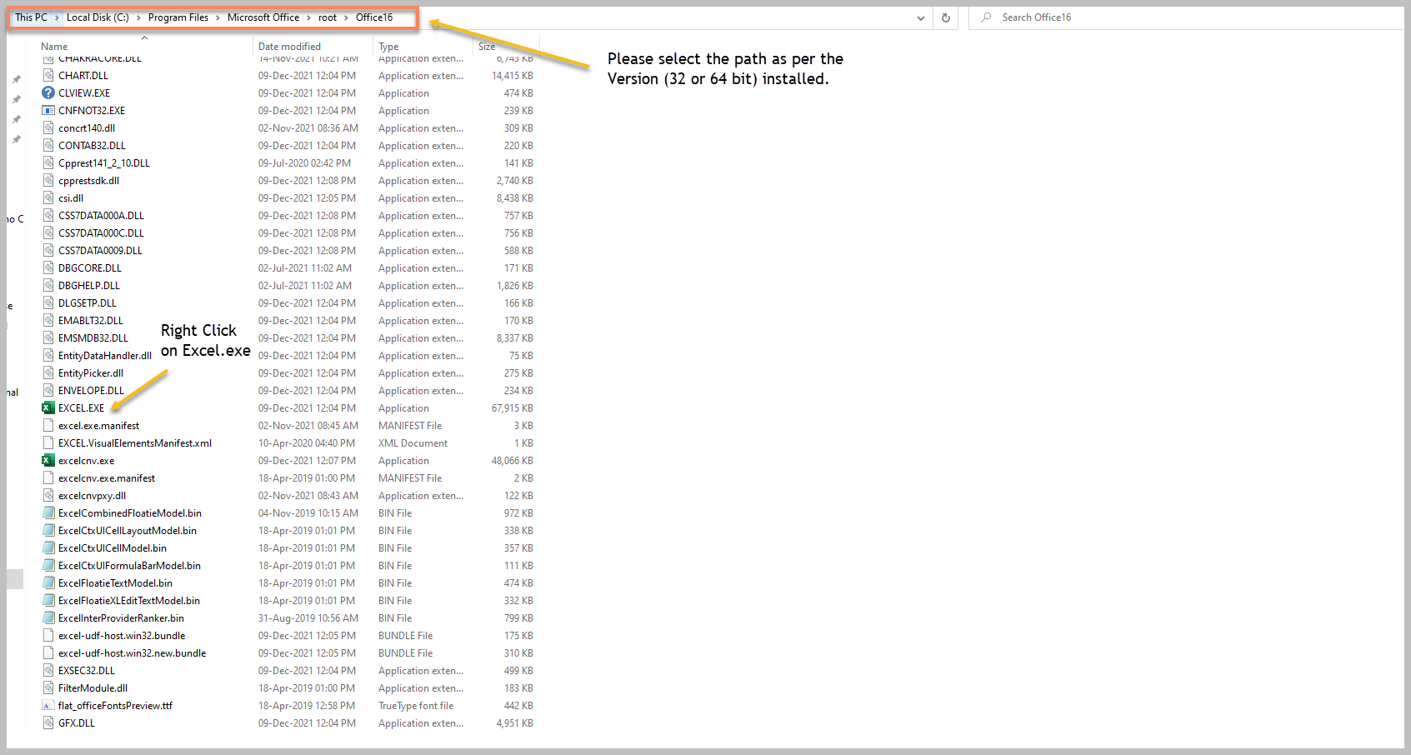Select the CSS7DATA0009.DLL file name
The width and height of the screenshot is (1411, 755).
click(x=100, y=251)
